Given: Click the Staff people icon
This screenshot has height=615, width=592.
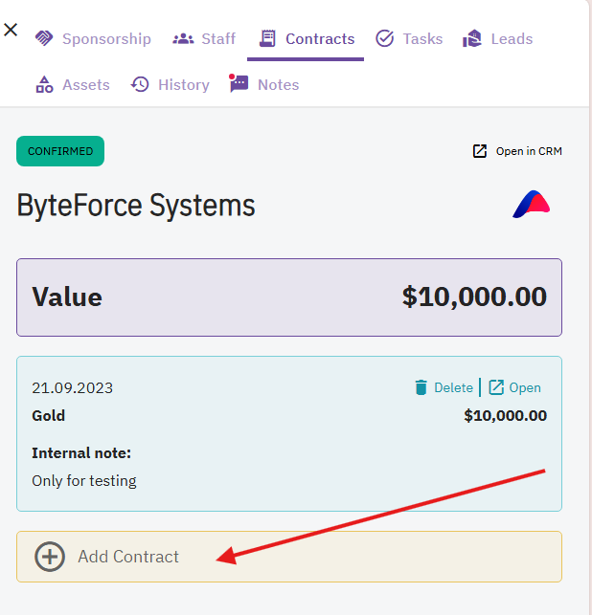Looking at the screenshot, I should [x=183, y=39].
